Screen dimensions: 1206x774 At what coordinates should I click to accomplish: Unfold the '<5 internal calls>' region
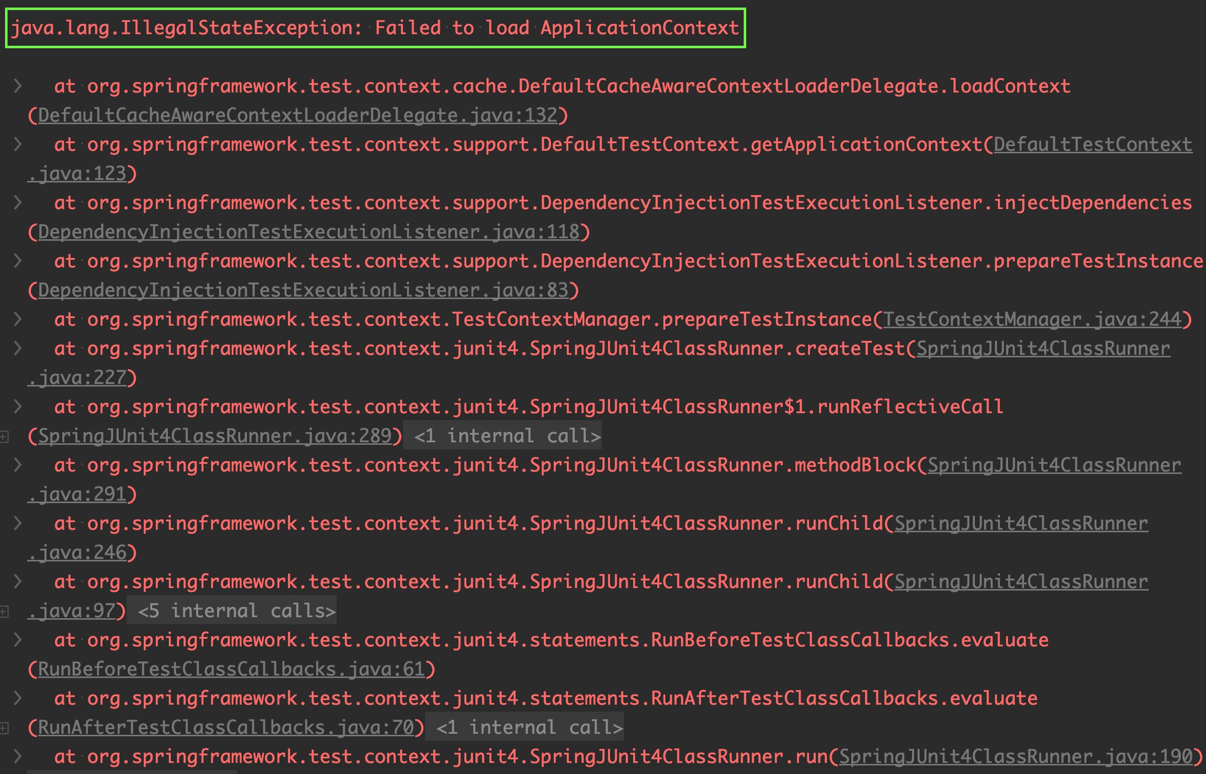tap(236, 611)
